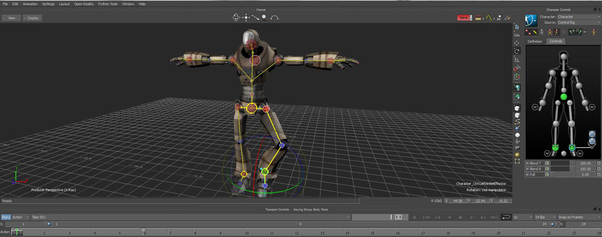Select the Scale tool
This screenshot has height=237, width=602.
[517, 60]
